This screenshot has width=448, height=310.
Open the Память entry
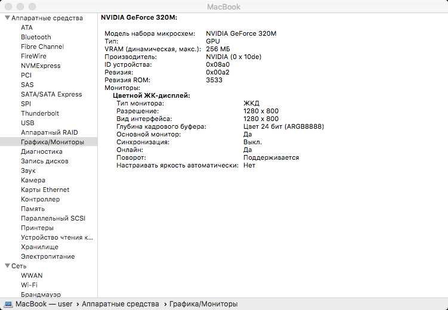[x=33, y=209]
